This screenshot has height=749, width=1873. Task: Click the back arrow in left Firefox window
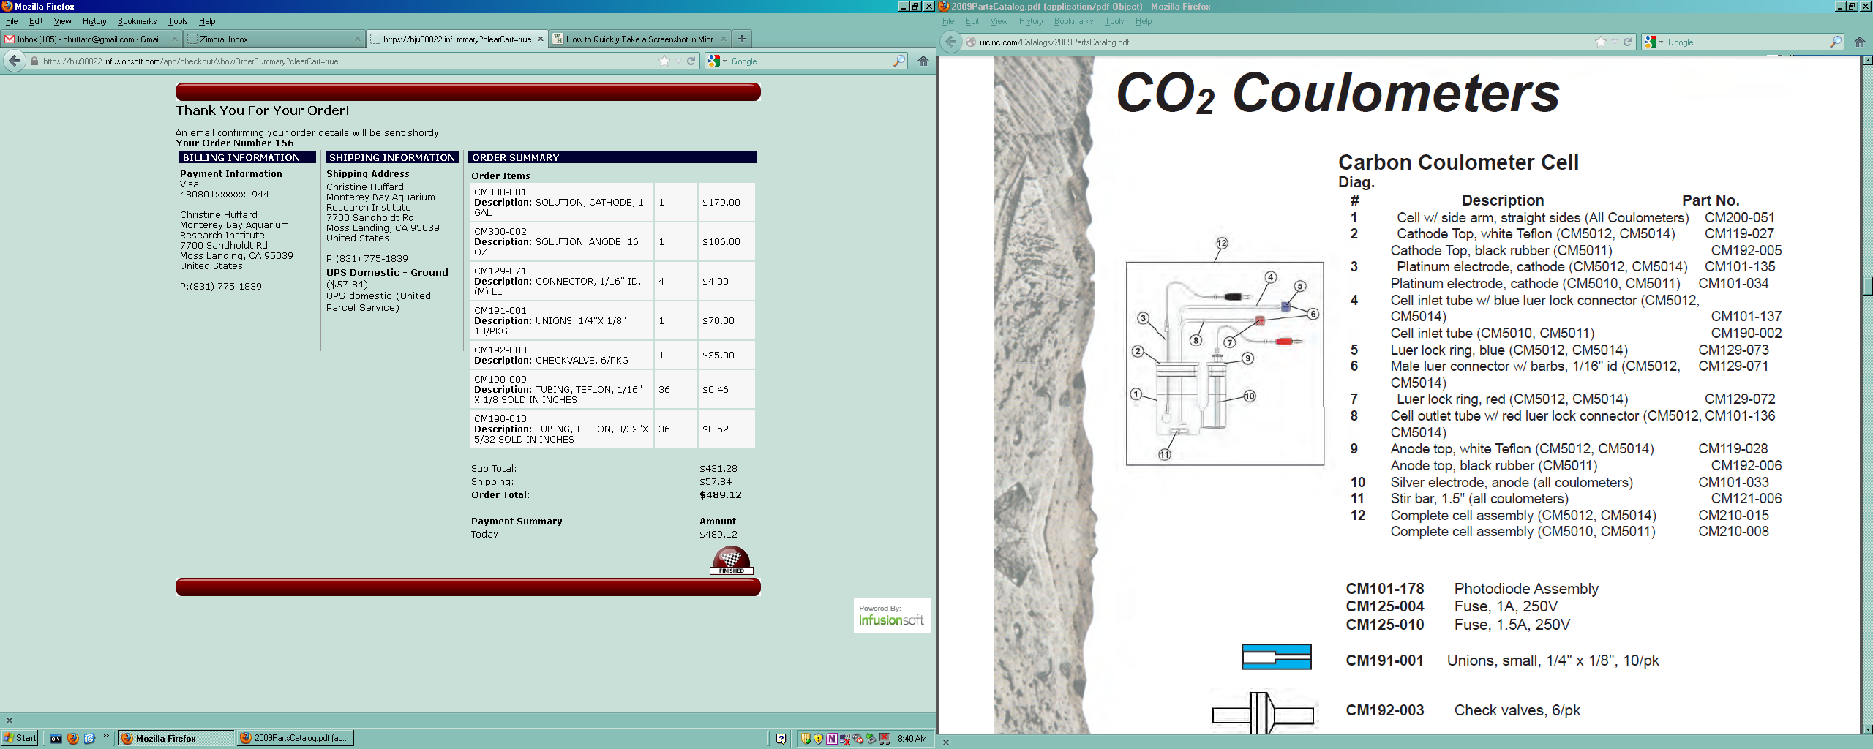click(x=15, y=61)
